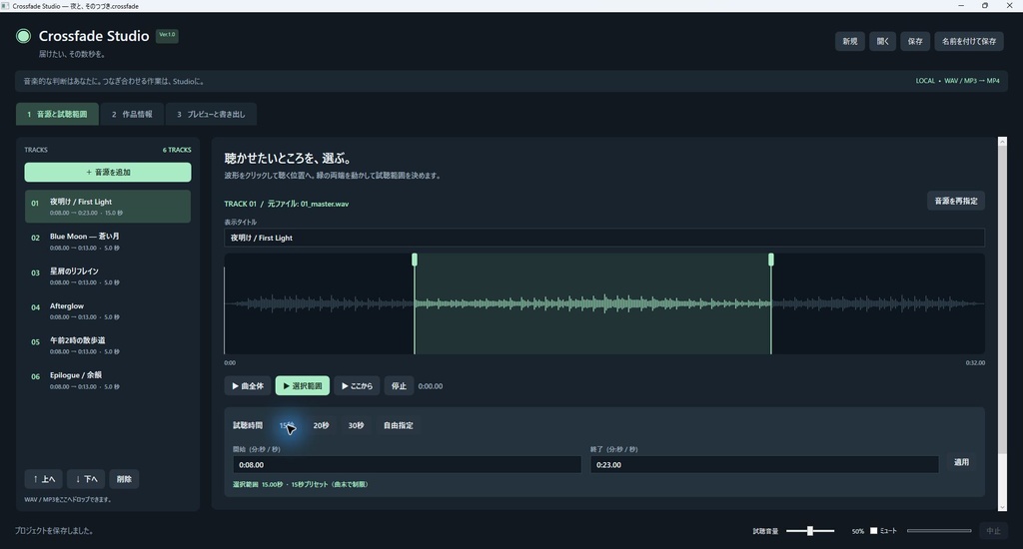This screenshot has width=1023, height=549.
Task: Click the Ver.1.0 version badge
Action: 167,35
